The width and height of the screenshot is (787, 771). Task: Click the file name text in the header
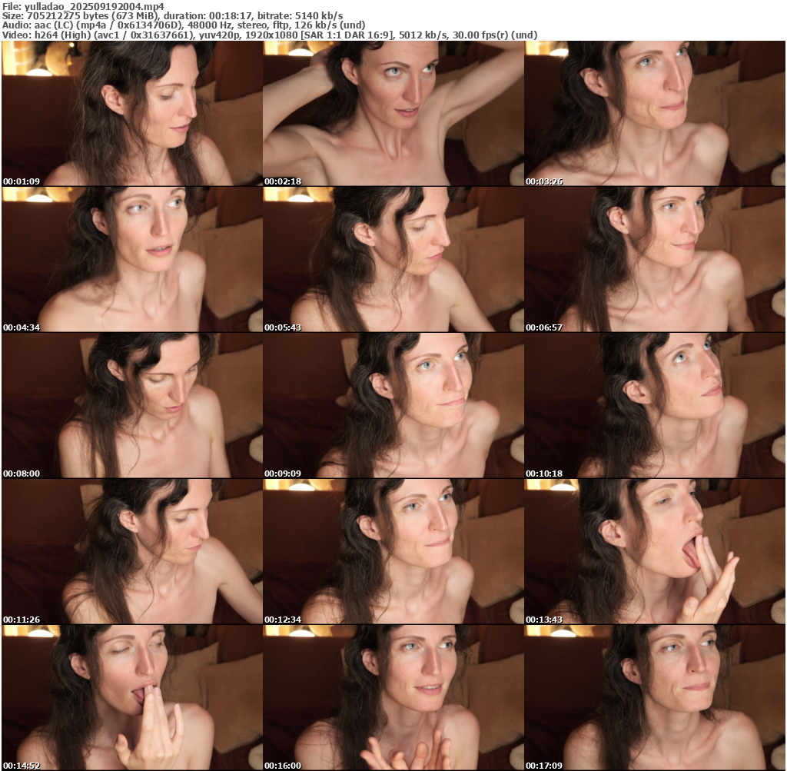pyautogui.click(x=84, y=5)
